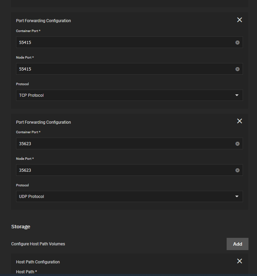Open the UDP Protocol dropdown
The image size is (257, 276).
pyautogui.click(x=129, y=197)
